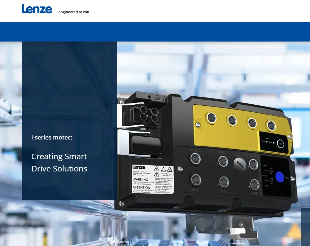The image size is (310, 246).
Task: Click the X3.2 round connector port
Action: [224, 182]
